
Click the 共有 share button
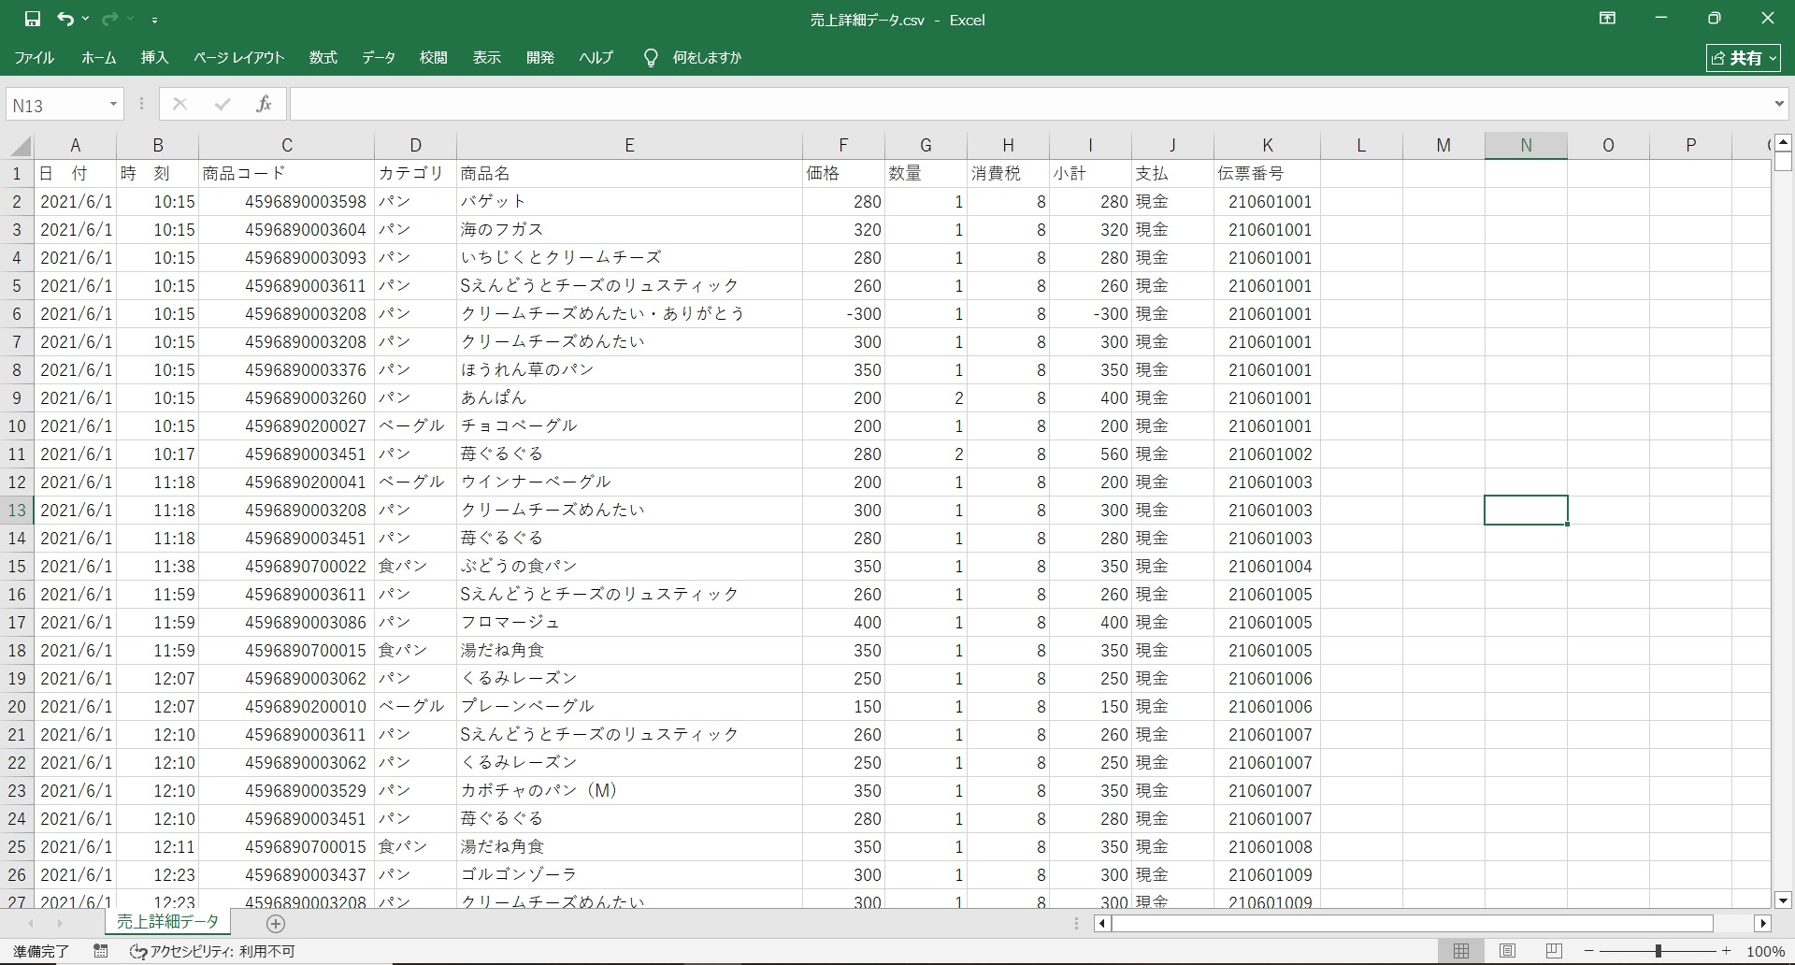pos(1744,58)
